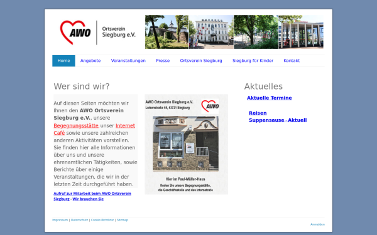Click the AWO heart logo
The image size is (377, 235).
75,33
